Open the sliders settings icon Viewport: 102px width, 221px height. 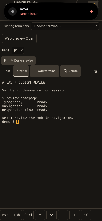click(95, 71)
